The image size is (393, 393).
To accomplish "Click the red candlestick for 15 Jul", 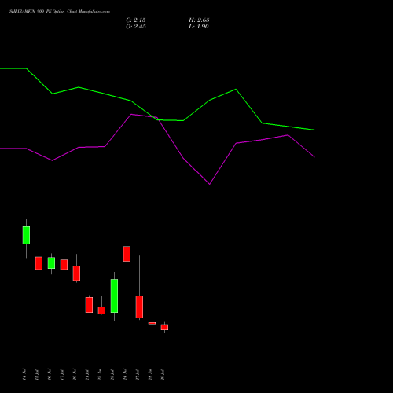I will pyautogui.click(x=39, y=263).
